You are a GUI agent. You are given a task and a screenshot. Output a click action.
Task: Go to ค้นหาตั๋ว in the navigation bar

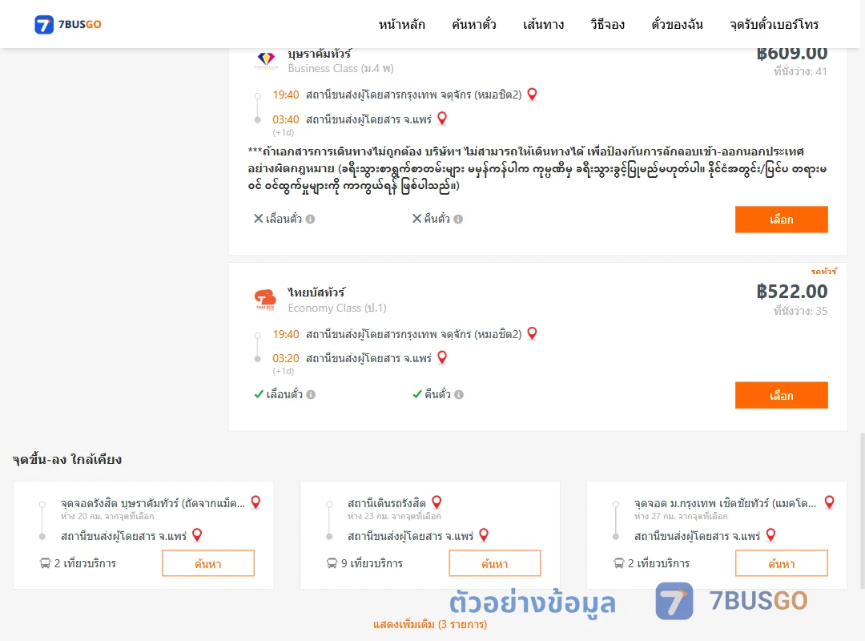tap(474, 24)
